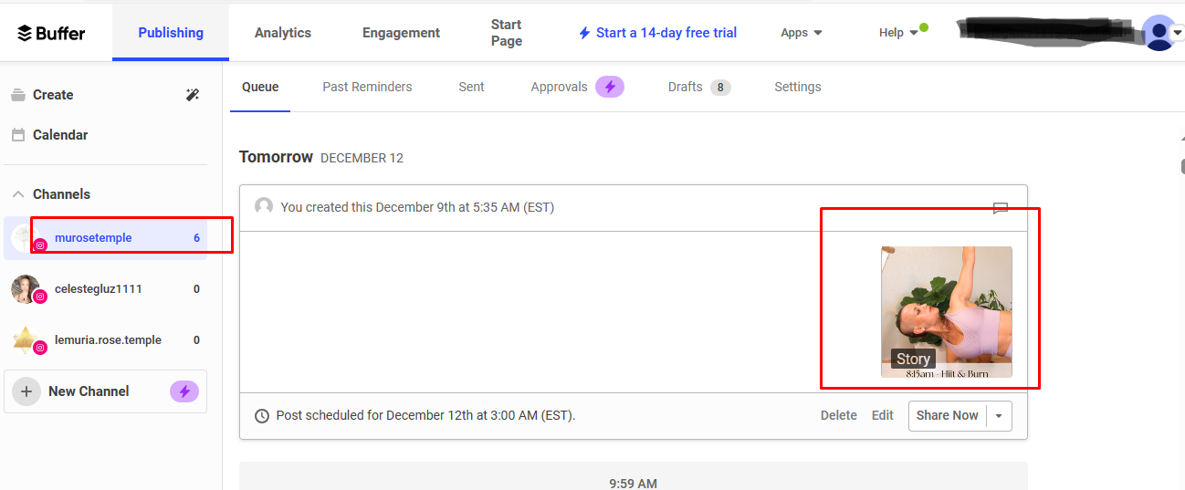Click the murosetemple post count 6

click(196, 238)
